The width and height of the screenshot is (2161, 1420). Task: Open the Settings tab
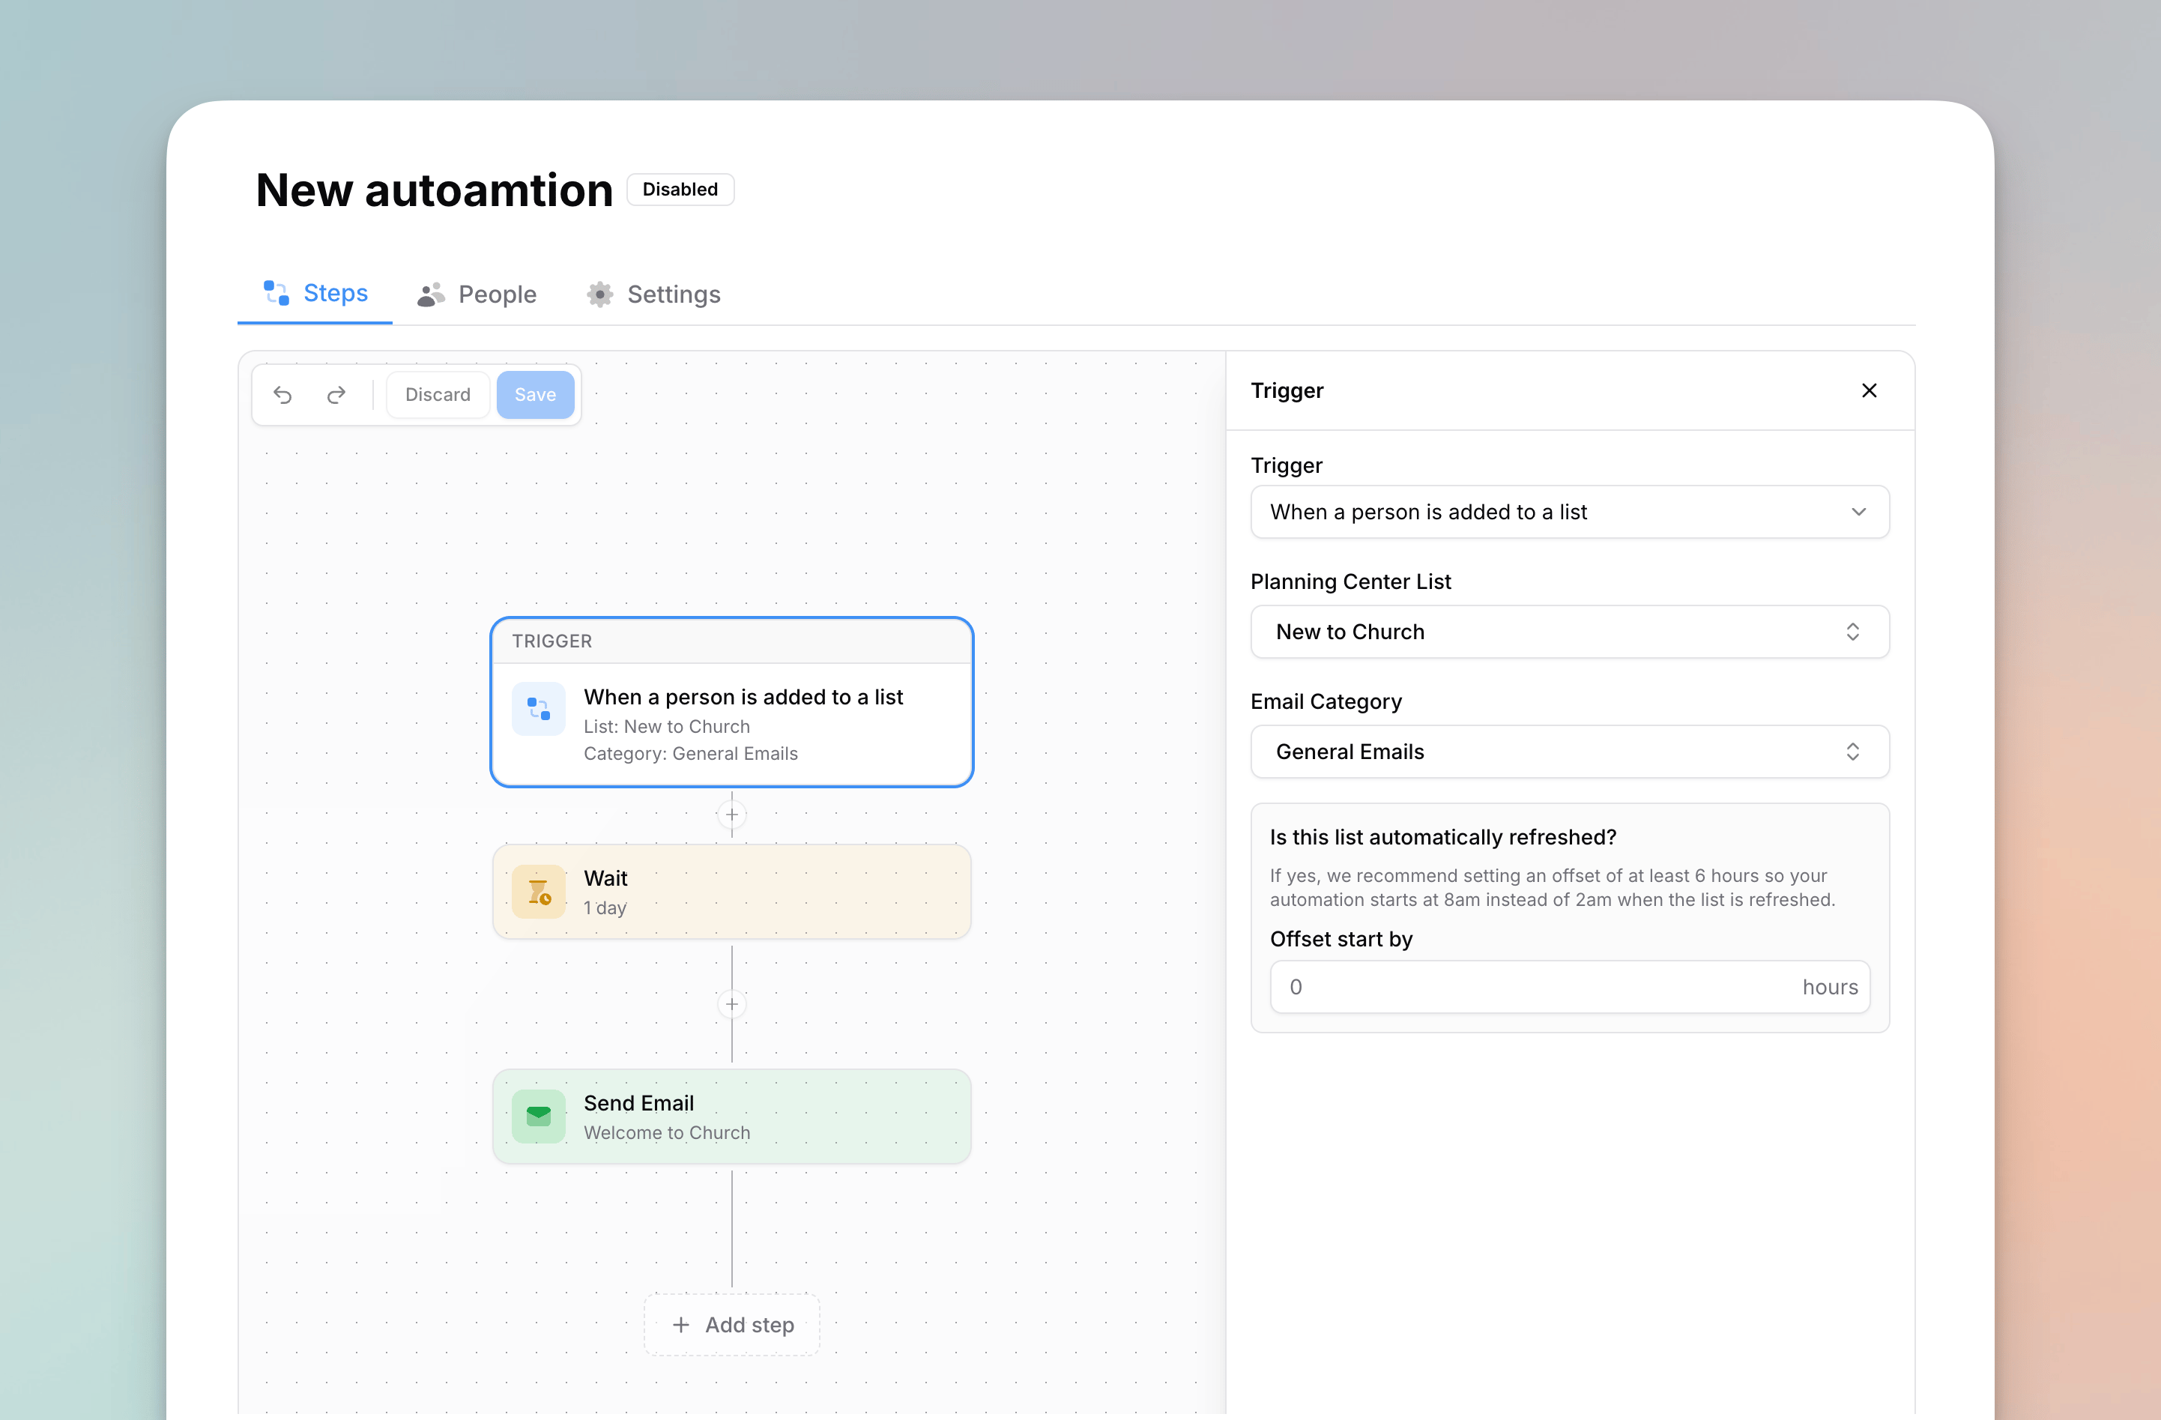point(653,294)
